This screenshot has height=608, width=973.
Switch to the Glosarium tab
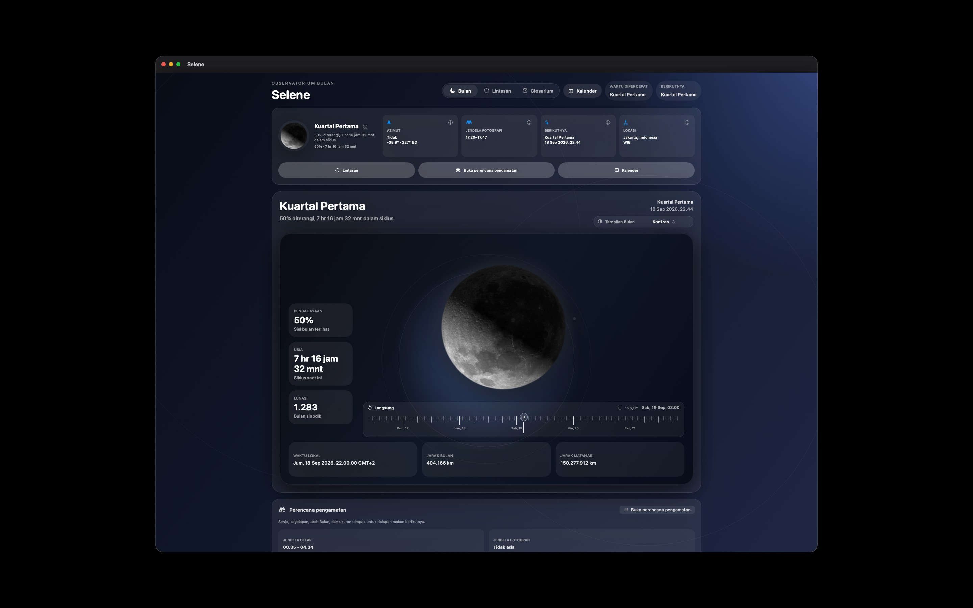click(x=538, y=91)
